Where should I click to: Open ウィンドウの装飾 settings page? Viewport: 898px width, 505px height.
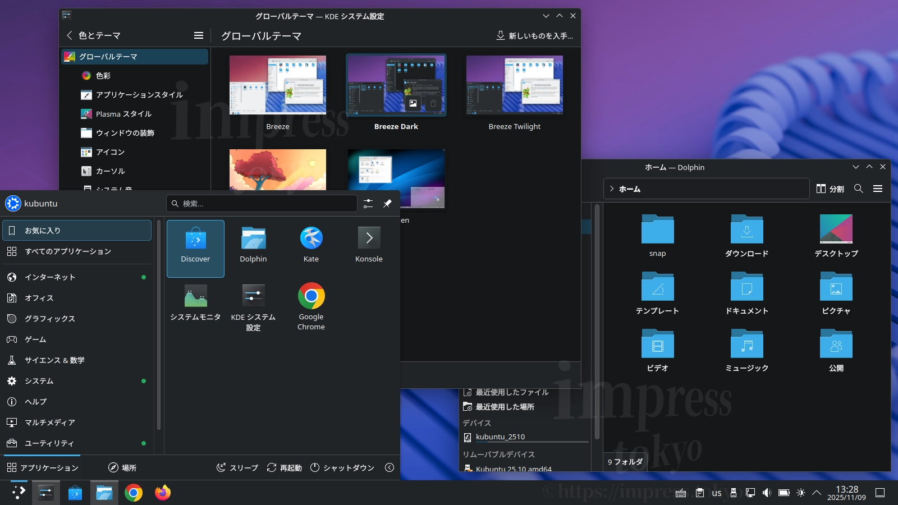[135, 133]
